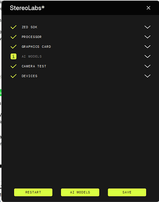The image size is (159, 202).
Task: Select the ZED SDK row label
Action: [29, 27]
